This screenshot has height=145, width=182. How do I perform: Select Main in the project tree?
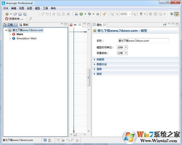pyautogui.click(x=20, y=34)
